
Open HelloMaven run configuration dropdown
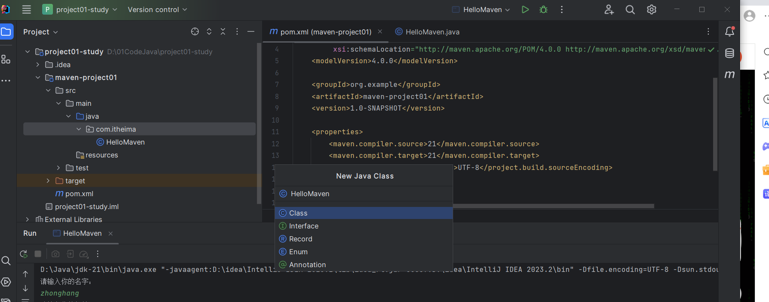[481, 9]
